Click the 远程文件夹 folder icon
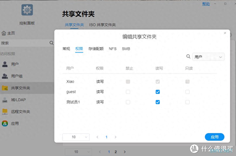 click(5, 112)
